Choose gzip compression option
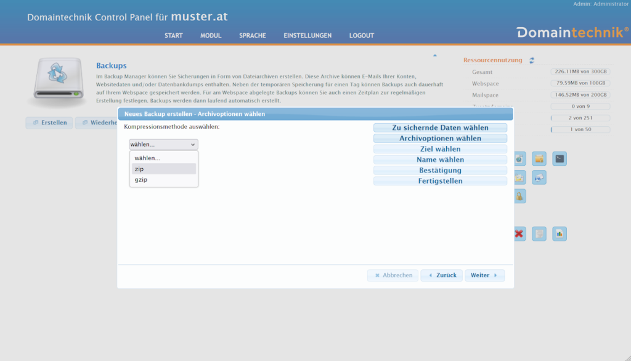 coord(163,180)
